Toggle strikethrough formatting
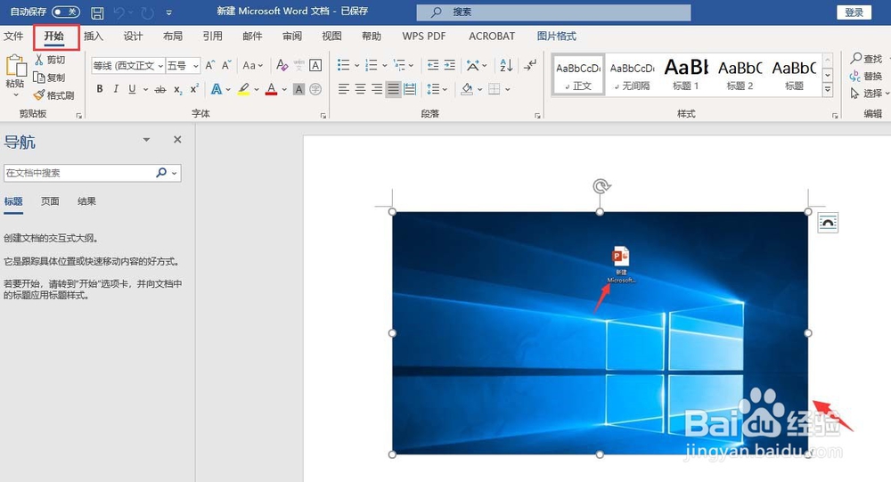The height and width of the screenshot is (482, 891). (160, 89)
